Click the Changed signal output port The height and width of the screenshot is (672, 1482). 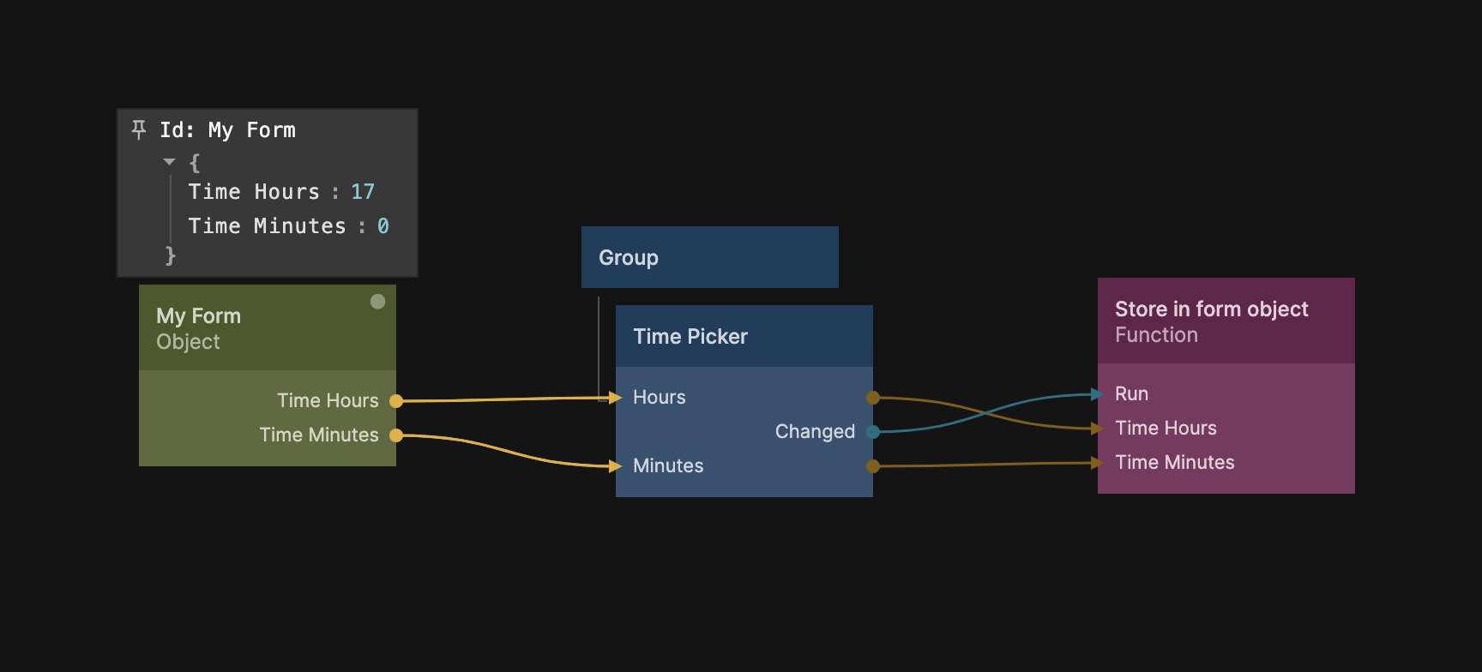873,432
